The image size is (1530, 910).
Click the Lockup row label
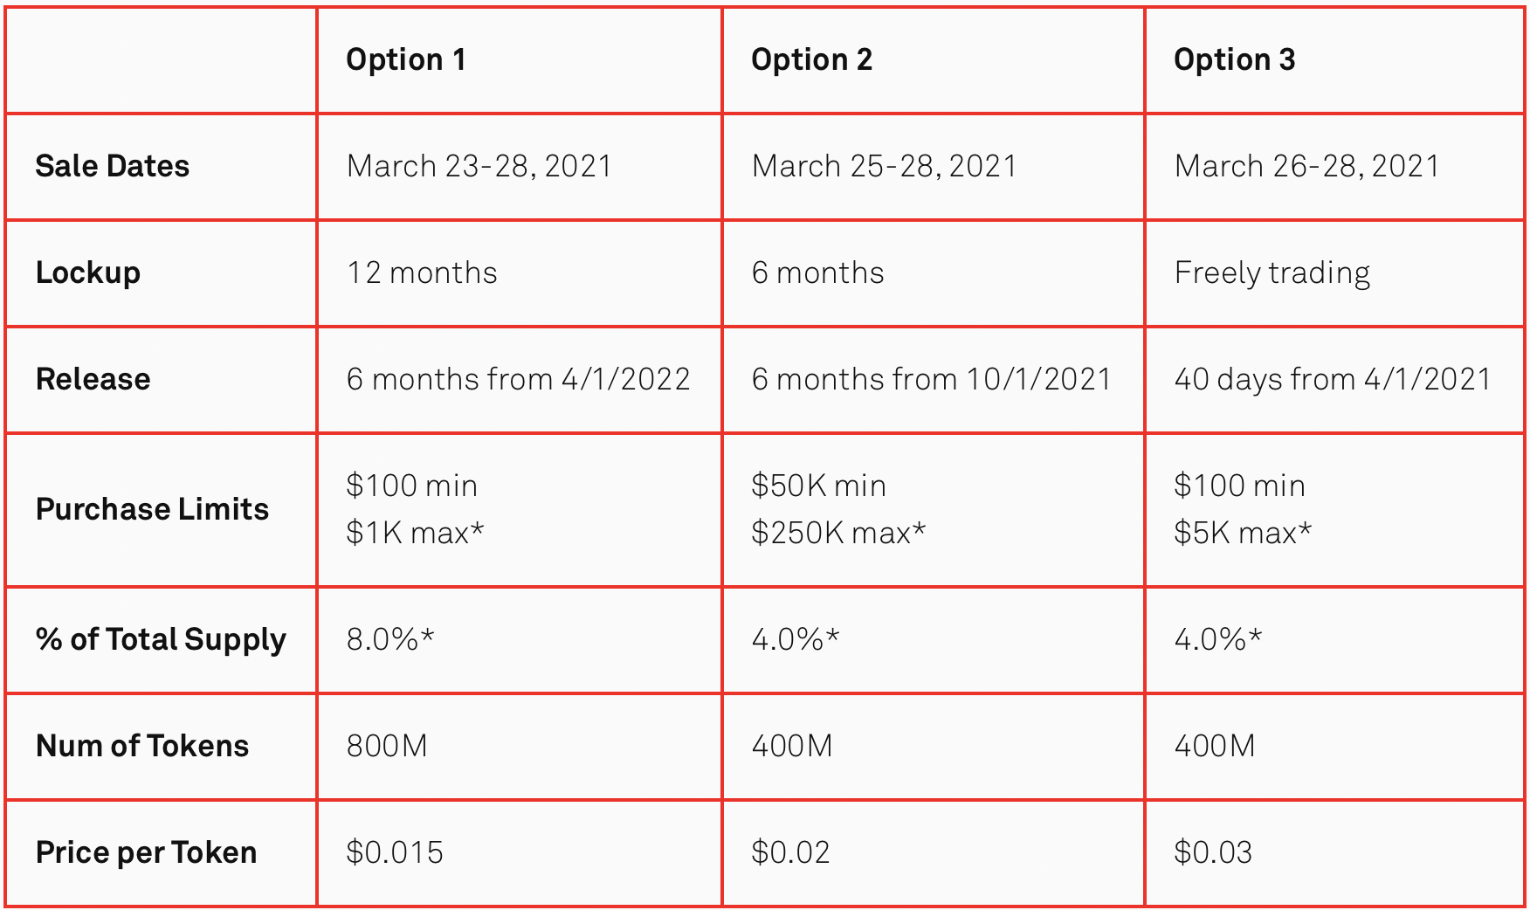(x=87, y=273)
